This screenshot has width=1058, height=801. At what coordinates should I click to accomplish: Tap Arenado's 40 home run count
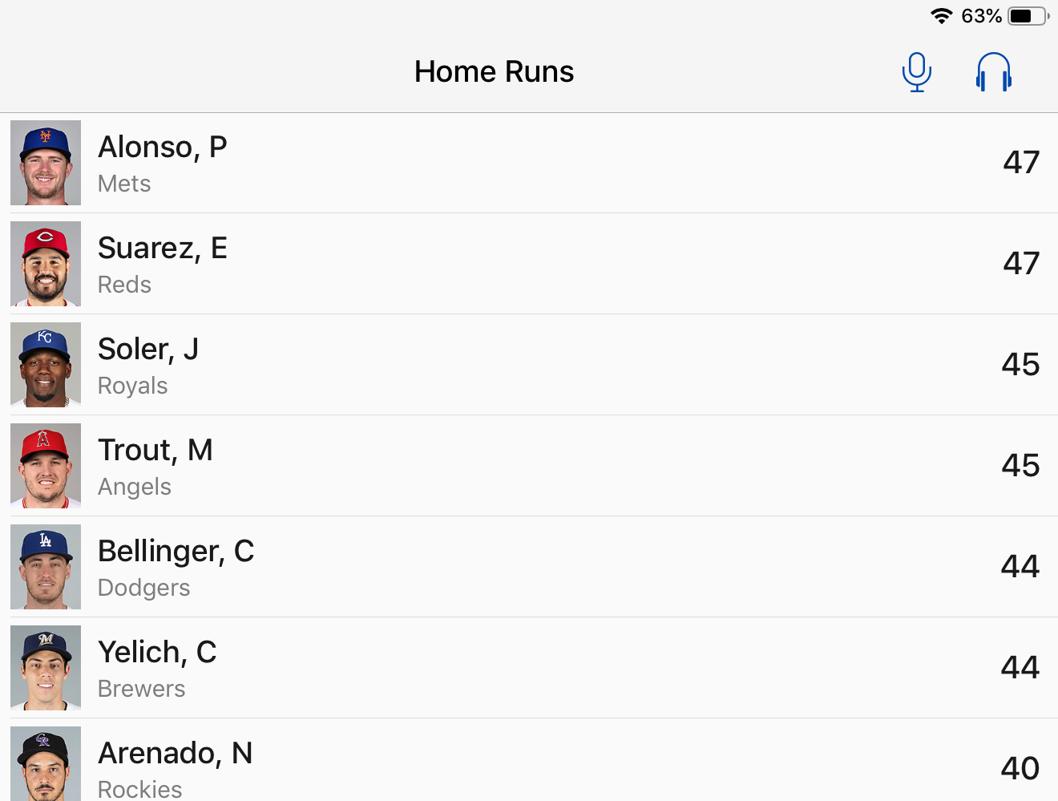(x=1020, y=768)
